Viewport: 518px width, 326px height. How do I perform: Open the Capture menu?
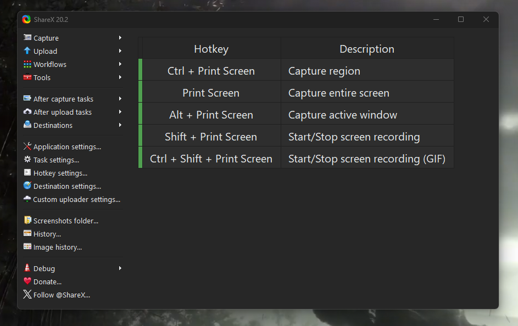click(73, 38)
